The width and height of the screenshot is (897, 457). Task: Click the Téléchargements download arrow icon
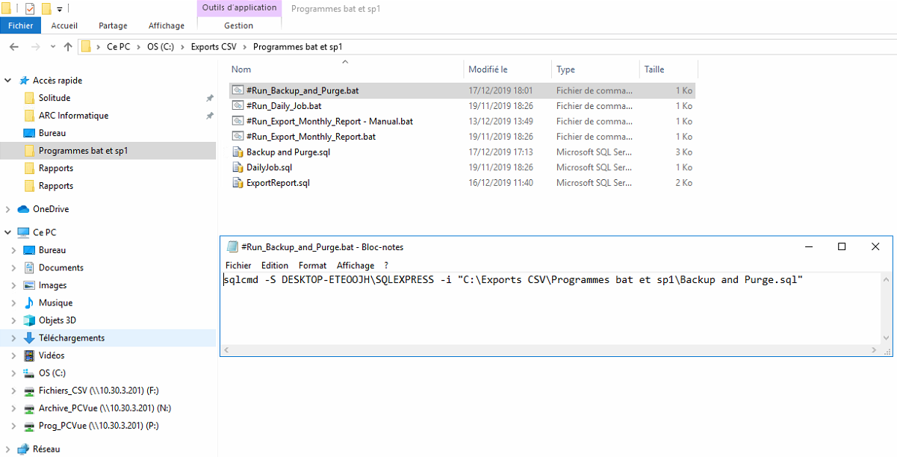click(x=29, y=338)
